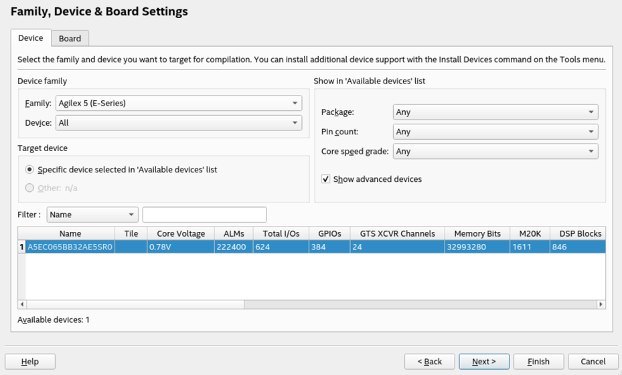Click the filter text input field
The image size is (622, 375).
[204, 215]
